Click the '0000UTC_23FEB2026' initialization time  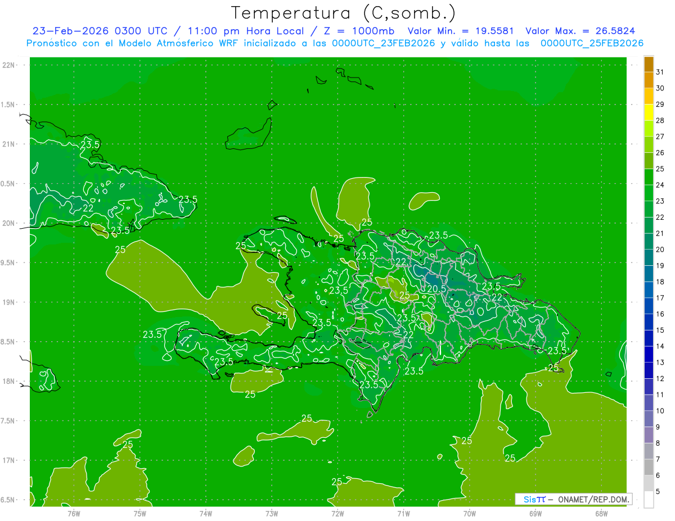click(x=384, y=43)
